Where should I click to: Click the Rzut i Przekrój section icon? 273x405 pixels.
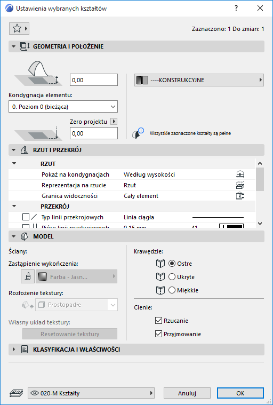24,150
